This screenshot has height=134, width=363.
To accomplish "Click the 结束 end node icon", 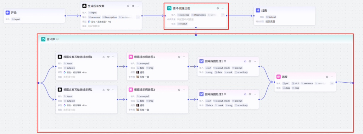I will 258,11.
